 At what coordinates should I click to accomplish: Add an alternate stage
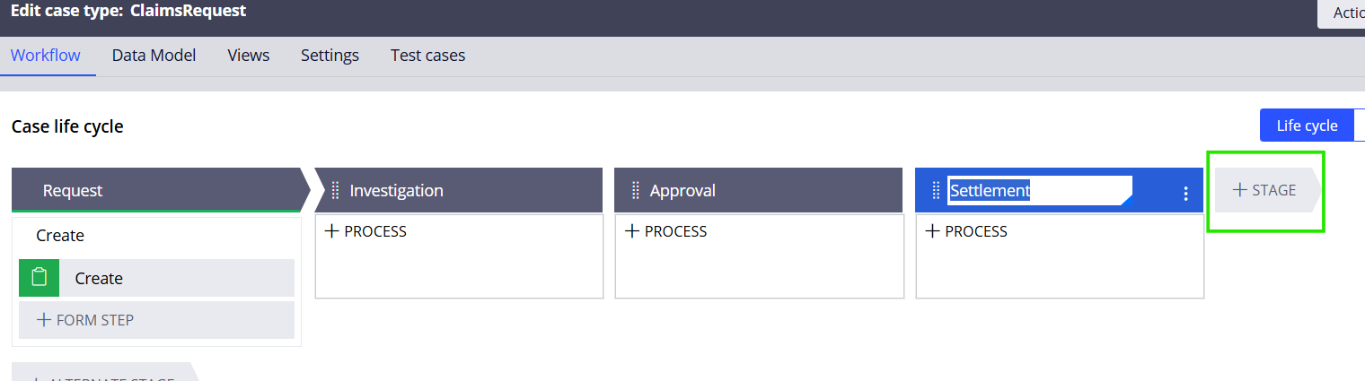[x=101, y=377]
